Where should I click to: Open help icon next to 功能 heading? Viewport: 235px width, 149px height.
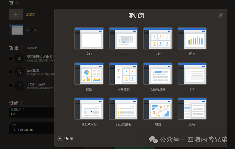(21, 48)
